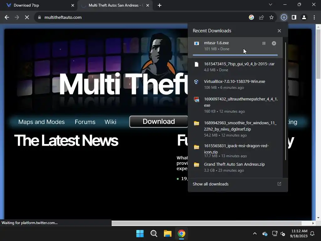The image size is (321, 241).
Task: Close the Recent Downloads panel
Action: click(x=279, y=31)
